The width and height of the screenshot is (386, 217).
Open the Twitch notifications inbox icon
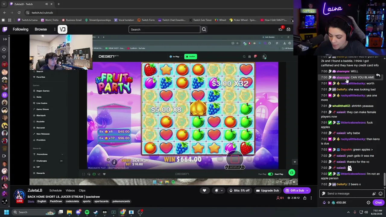(x=280, y=29)
